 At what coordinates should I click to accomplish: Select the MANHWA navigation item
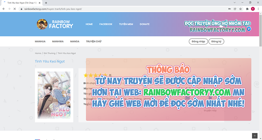58,42
